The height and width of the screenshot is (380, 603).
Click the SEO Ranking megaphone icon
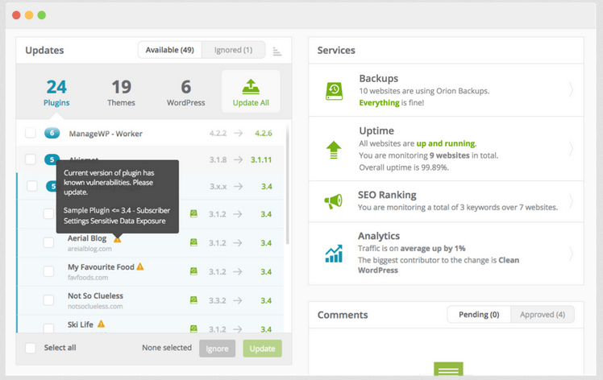(334, 201)
